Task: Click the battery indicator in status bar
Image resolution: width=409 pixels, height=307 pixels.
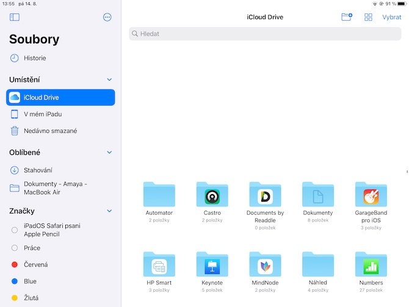Action: [x=402, y=4]
